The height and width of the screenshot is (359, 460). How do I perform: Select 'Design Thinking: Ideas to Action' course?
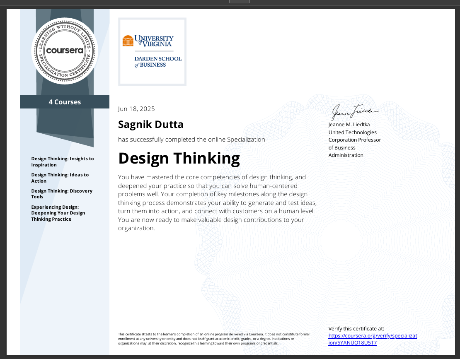(60, 178)
